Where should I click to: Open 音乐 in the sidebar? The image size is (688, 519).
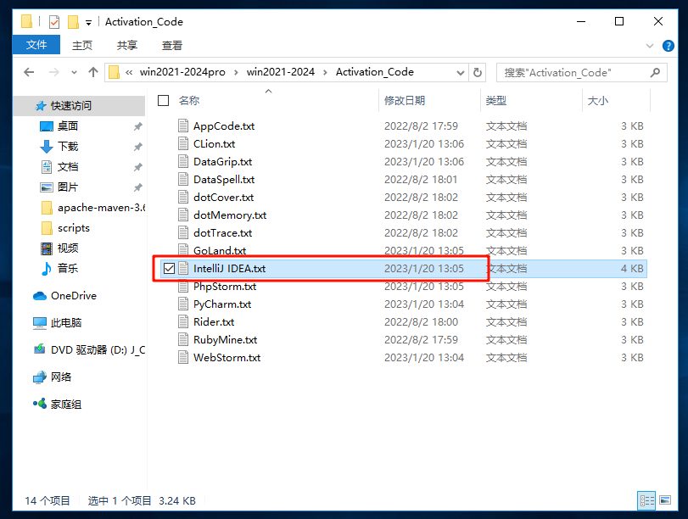(68, 269)
